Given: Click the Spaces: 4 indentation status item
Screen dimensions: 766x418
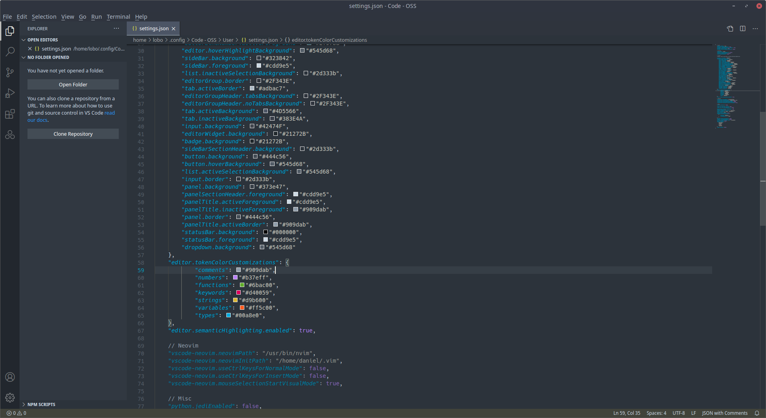Looking at the screenshot, I should [656, 413].
